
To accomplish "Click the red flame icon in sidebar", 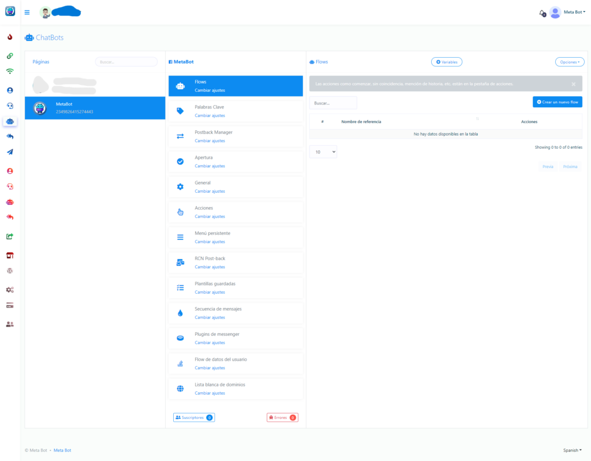I will pos(10,38).
